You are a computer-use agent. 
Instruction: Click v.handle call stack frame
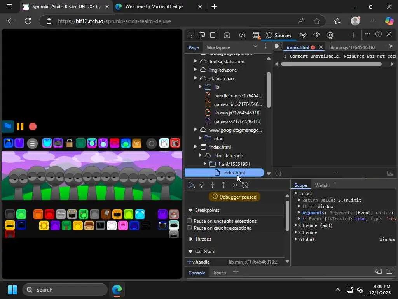[x=201, y=262]
